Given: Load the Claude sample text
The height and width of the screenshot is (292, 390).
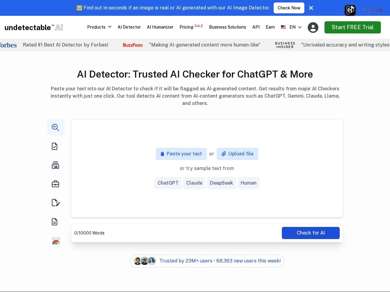Looking at the screenshot, I should point(194,183).
